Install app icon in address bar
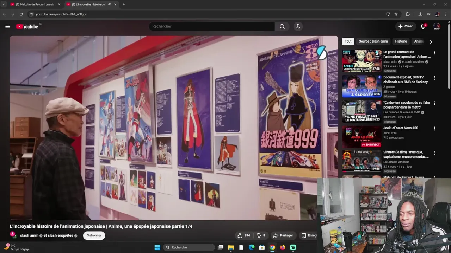Screen dimensions: 451x253 [x=388, y=14]
